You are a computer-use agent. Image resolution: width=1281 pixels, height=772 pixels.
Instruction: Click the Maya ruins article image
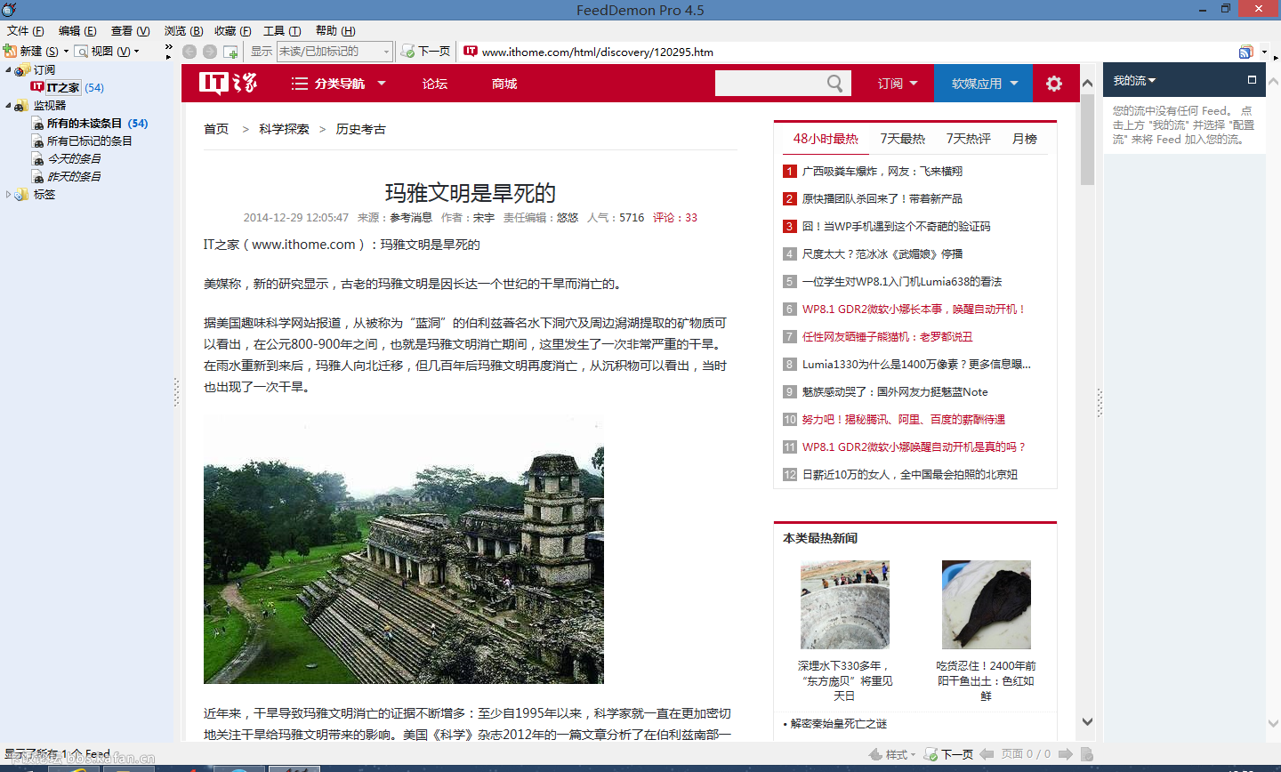[x=404, y=550]
